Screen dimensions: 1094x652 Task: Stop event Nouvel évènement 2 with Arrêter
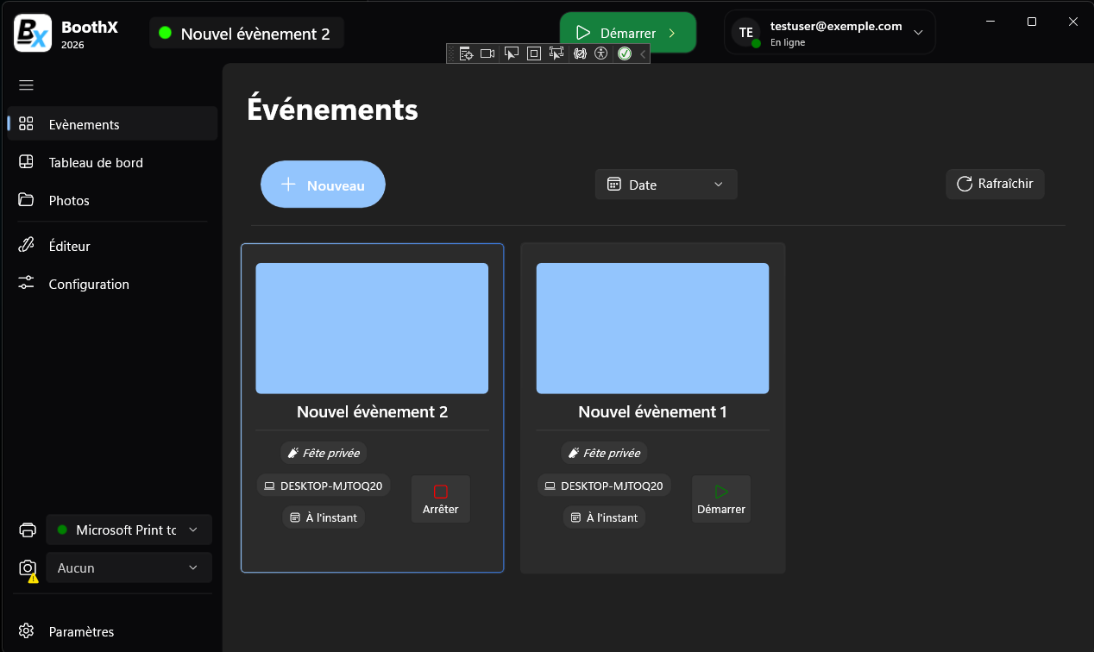point(440,499)
